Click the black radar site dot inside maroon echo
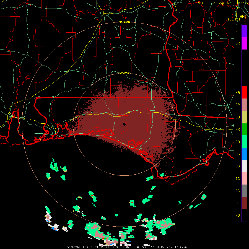This screenshot has width=249, height=249. [x=124, y=124]
